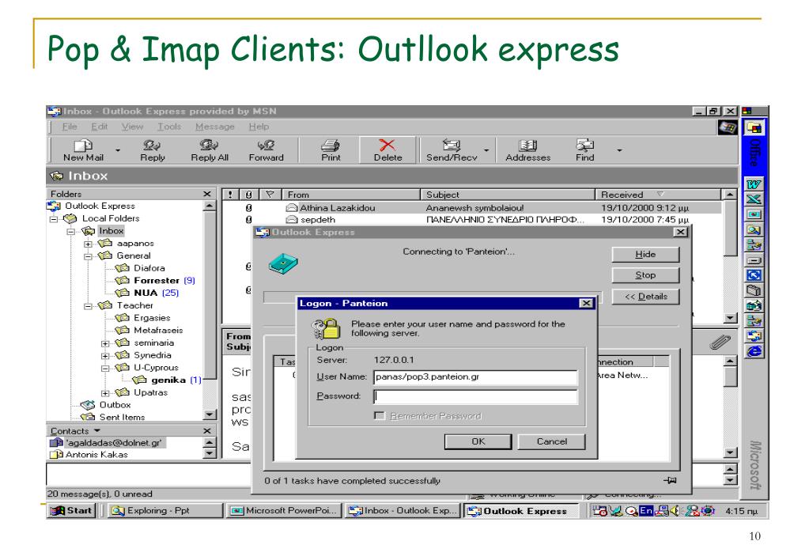This screenshot has height=560, width=809.
Task: Collapse the U-Cyprous folder node
Action: click(104, 368)
